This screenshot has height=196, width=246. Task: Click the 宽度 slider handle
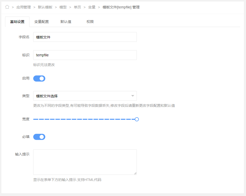137,119
